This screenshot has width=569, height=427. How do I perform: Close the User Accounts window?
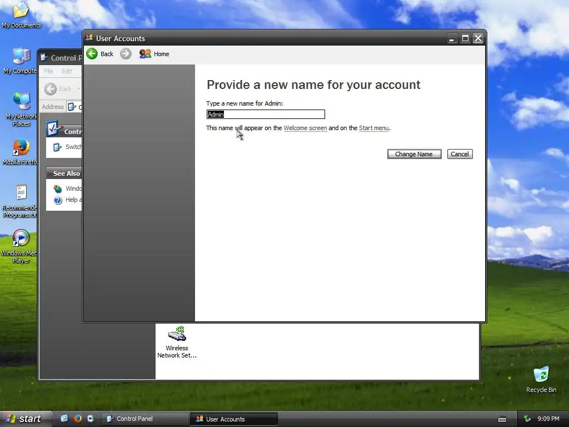[478, 38]
